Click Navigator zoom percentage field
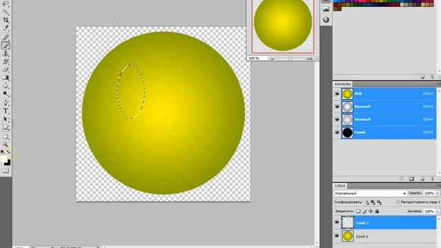Viewport: 441px width, 248px height. click(257, 58)
